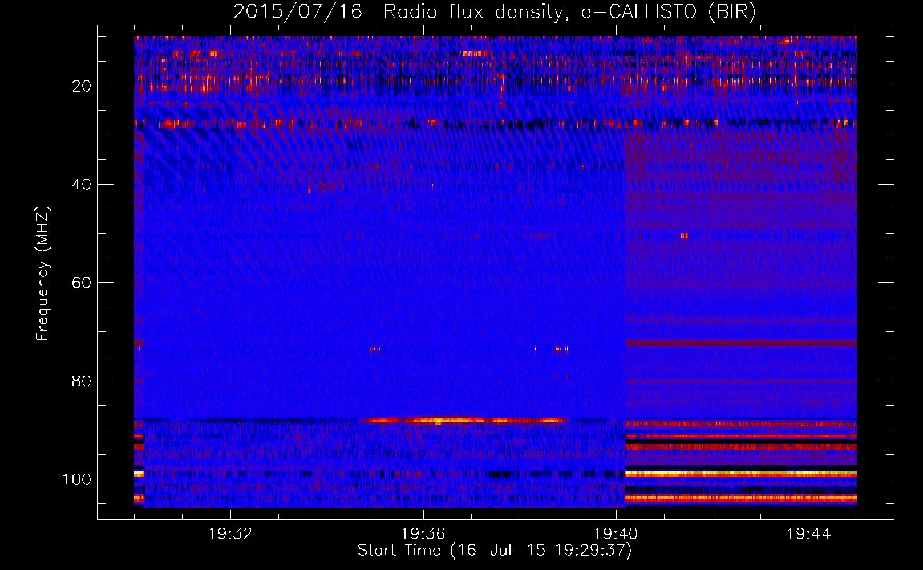Screen dimensions: 923x570
Task: Click the 19:36 time tick label
Action: [423, 534]
